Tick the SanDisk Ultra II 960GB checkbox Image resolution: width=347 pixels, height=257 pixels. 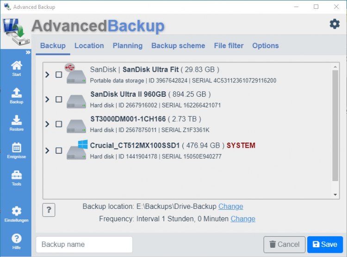(59, 99)
